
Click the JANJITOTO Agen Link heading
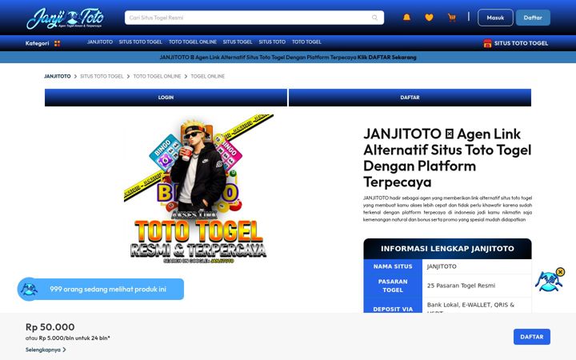pos(447,158)
